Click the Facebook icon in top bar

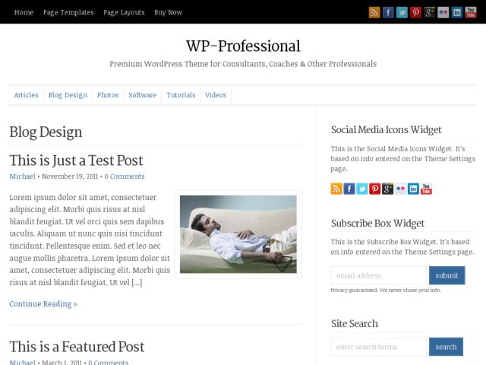[388, 13]
